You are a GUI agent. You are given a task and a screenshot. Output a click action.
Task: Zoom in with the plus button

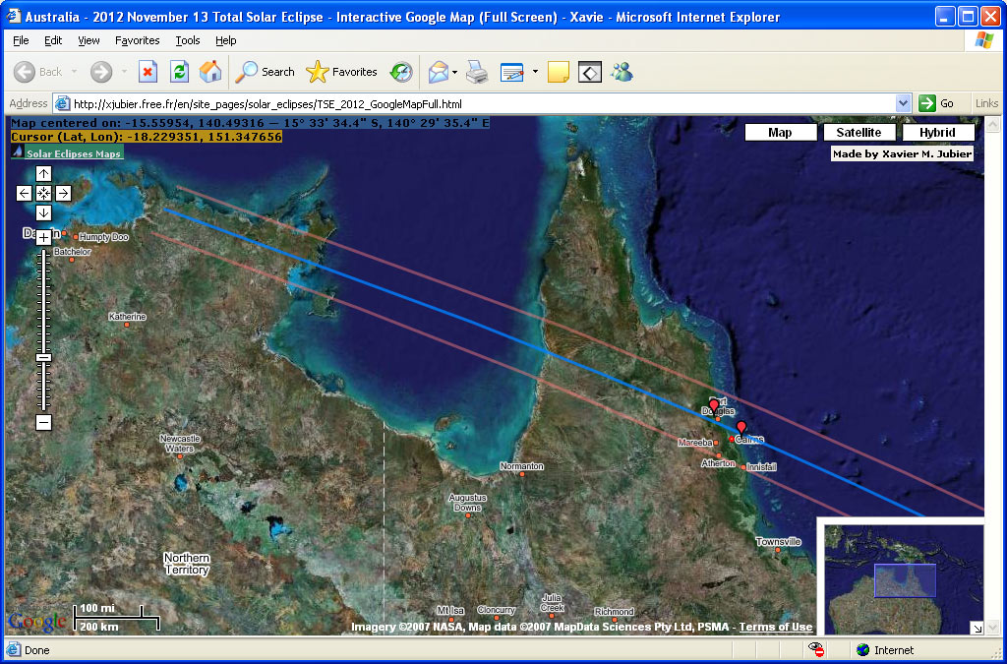pos(43,238)
